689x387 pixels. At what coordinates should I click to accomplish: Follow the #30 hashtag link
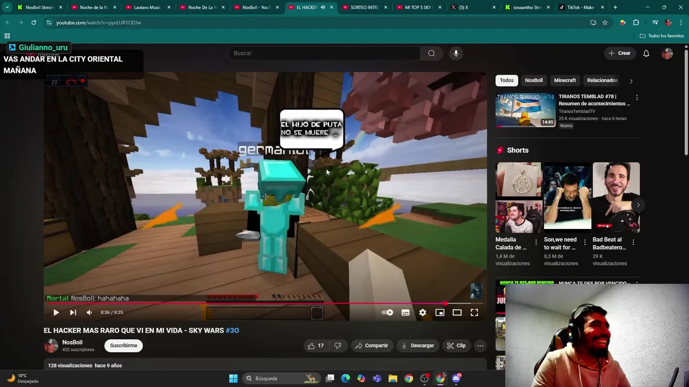(x=233, y=331)
